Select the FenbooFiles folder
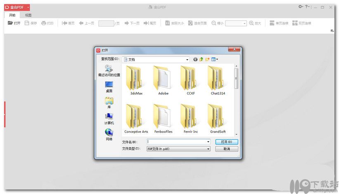This screenshot has height=194, width=339. point(163,119)
